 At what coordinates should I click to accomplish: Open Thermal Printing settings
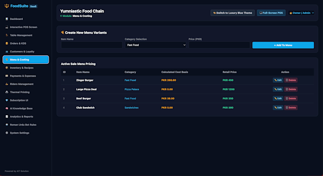26,92
